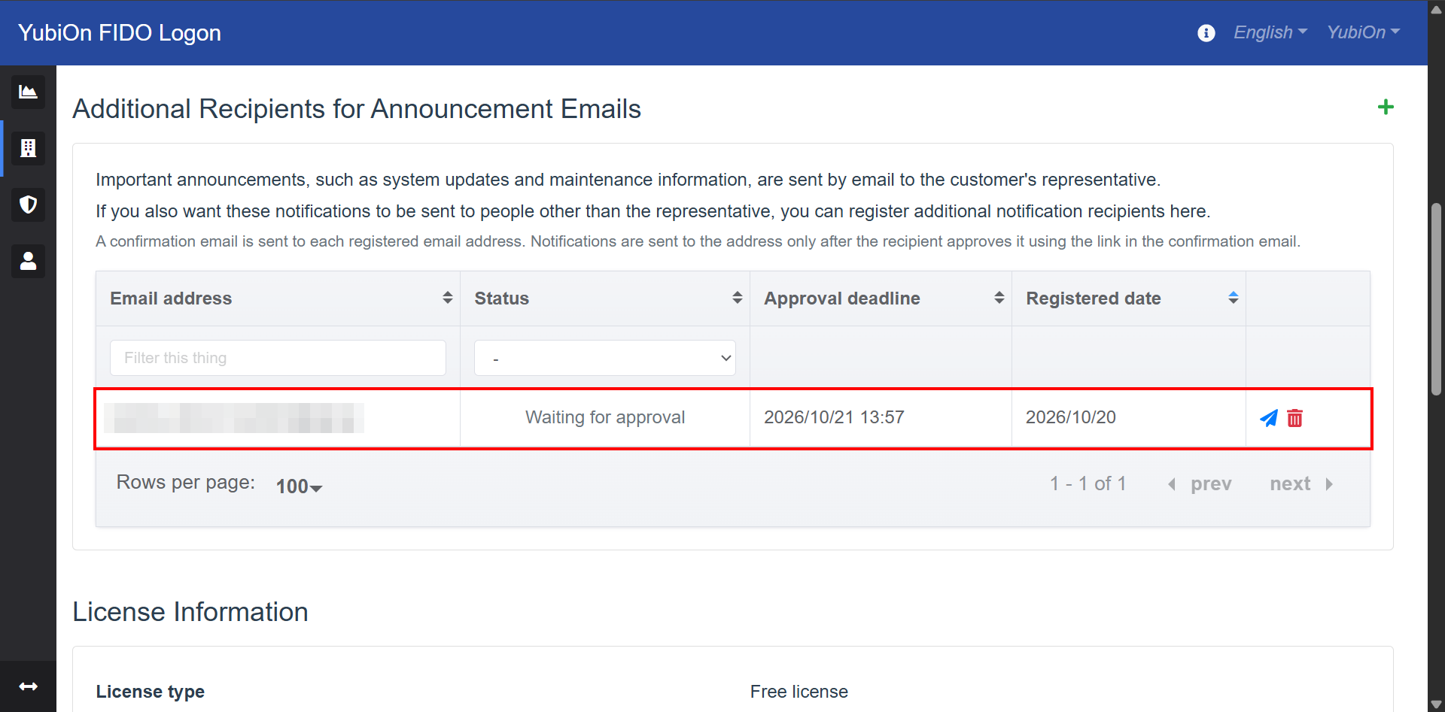Open the YubiOn account menu
Image resolution: width=1445 pixels, height=712 pixels.
coord(1363,32)
